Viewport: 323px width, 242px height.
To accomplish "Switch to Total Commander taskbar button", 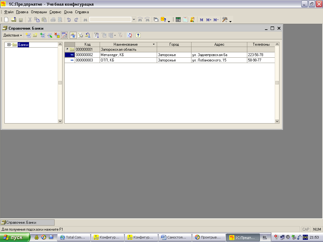I will coord(73,237).
